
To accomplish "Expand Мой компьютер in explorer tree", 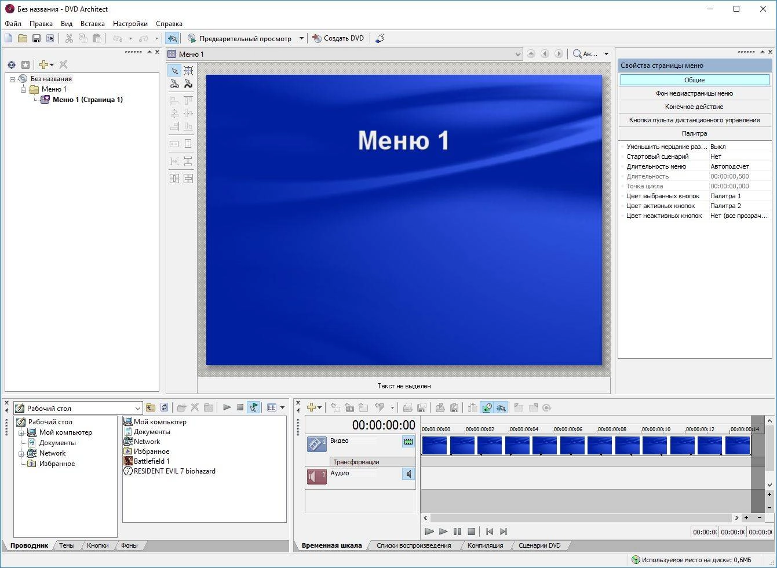I will (21, 432).
